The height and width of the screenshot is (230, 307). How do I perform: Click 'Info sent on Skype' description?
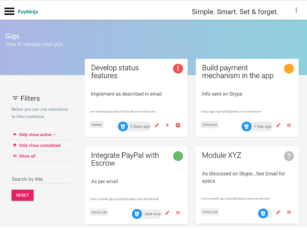pyautogui.click(x=222, y=94)
